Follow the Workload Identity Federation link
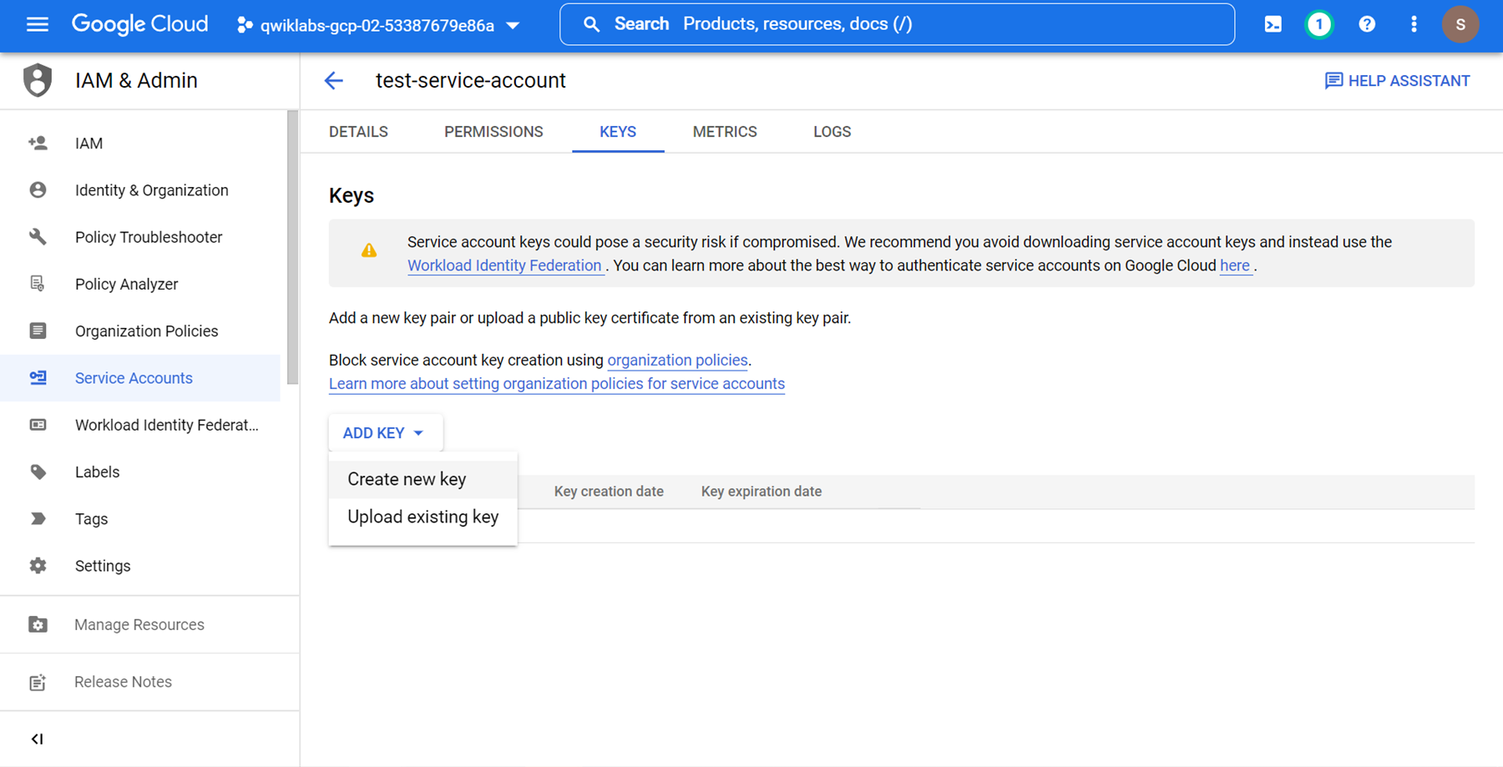Image resolution: width=1503 pixels, height=767 pixels. (504, 265)
